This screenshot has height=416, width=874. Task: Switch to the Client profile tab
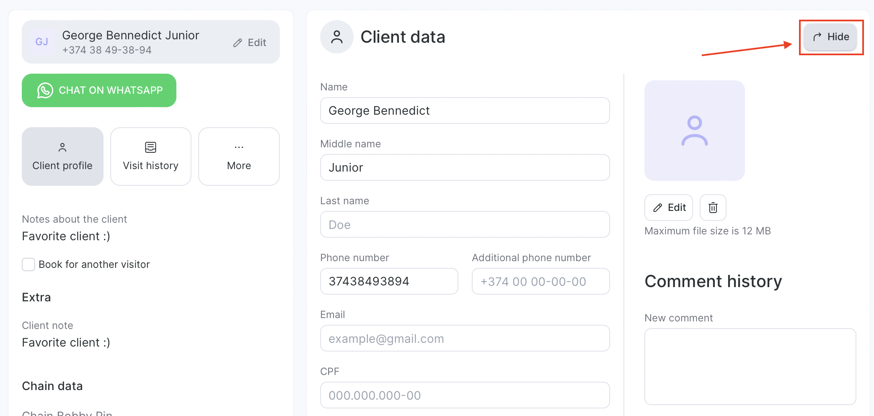coord(62,157)
